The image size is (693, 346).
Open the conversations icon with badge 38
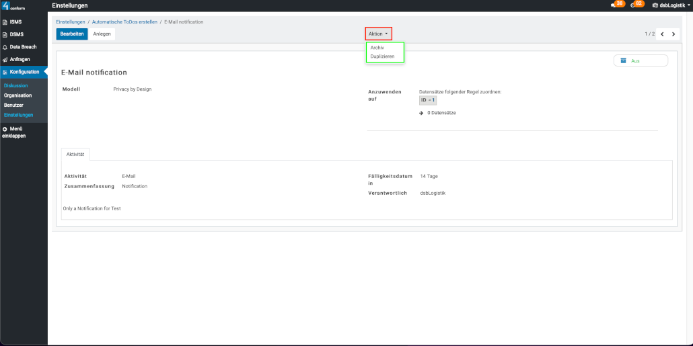(612, 5)
